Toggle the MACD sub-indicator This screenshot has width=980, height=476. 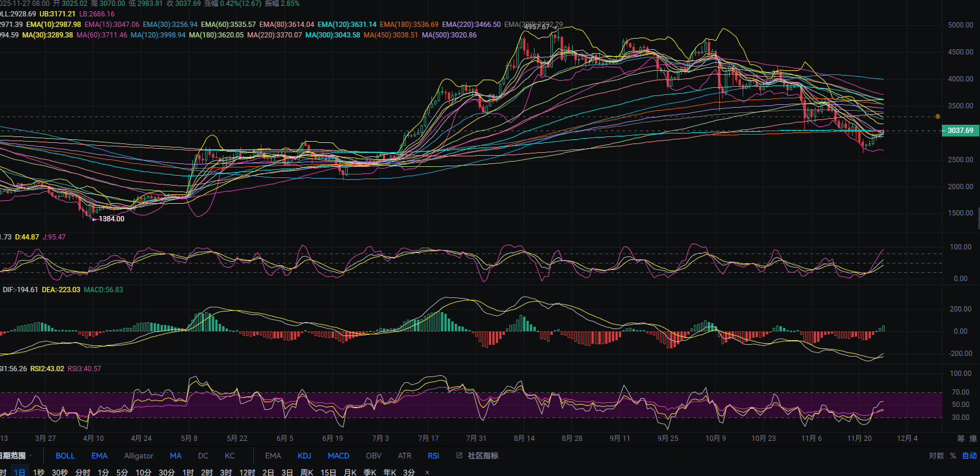tap(338, 456)
